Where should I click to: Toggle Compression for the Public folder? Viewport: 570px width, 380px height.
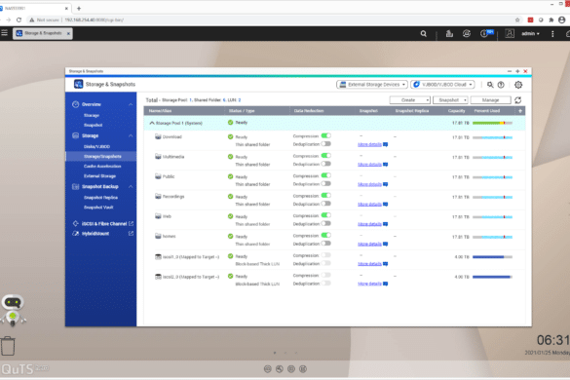pyautogui.click(x=326, y=175)
